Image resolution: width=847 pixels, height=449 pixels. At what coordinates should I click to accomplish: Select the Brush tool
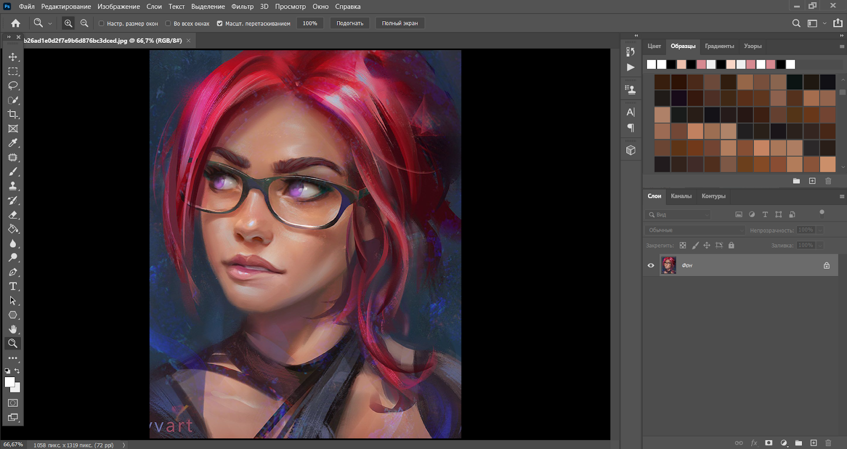point(13,172)
